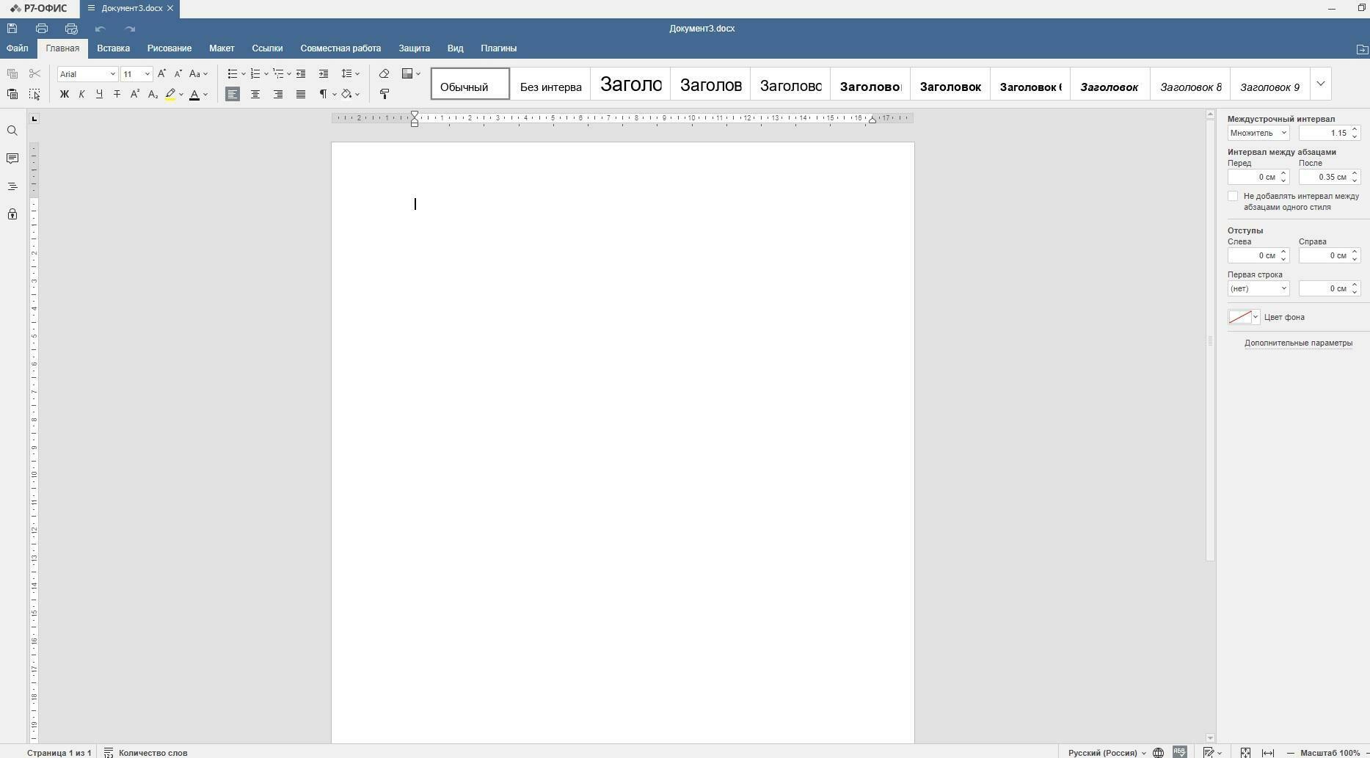Screen dimensions: 1370x758
Task: Expand the styles gallery arrow
Action: [x=1321, y=84]
